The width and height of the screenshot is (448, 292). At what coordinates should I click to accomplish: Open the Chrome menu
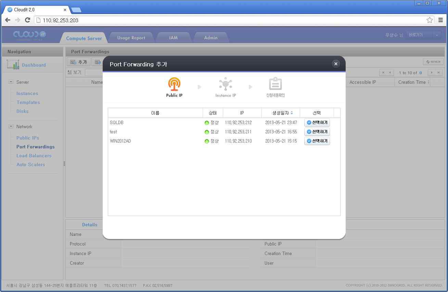pos(441,20)
